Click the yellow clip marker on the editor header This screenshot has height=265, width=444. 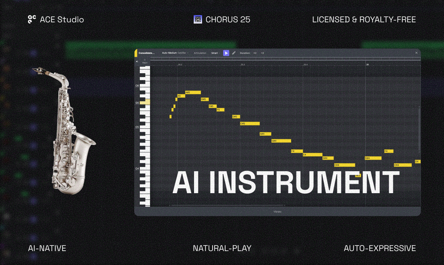pos(136,53)
